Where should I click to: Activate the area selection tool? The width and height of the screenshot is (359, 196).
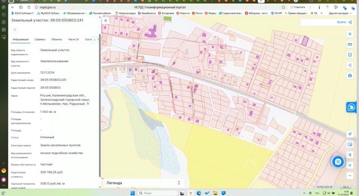tap(350, 55)
